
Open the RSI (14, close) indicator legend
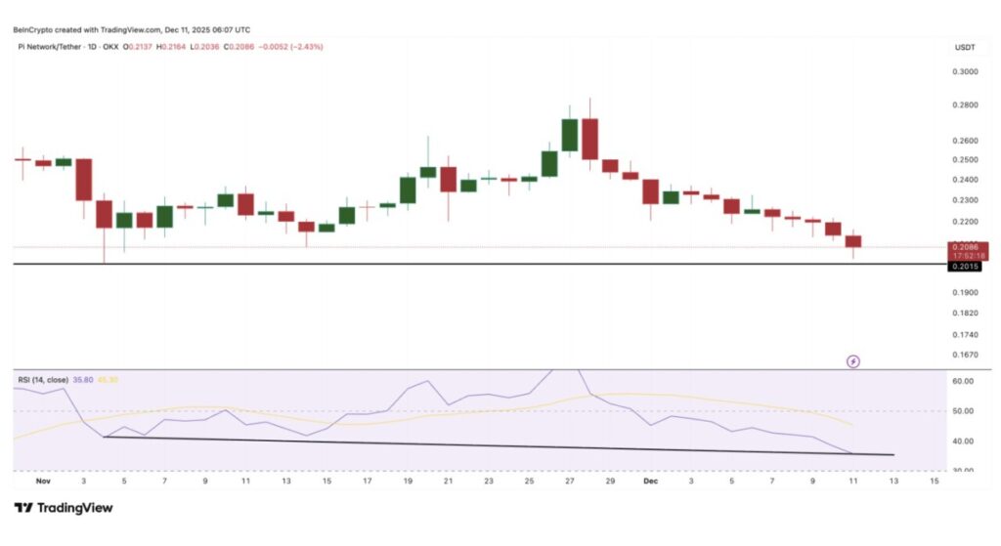46,379
